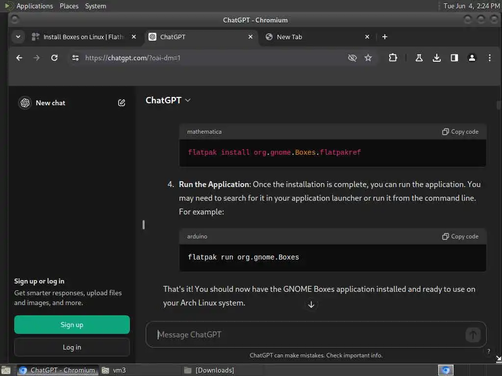This screenshot has height=376, width=502.
Task: Click the browser forward arrow
Action: click(36, 58)
